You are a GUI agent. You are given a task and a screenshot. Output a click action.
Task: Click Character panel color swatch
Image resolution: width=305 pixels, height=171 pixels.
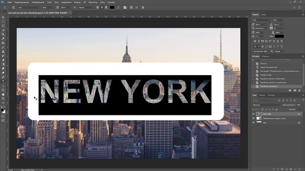tap(279, 36)
